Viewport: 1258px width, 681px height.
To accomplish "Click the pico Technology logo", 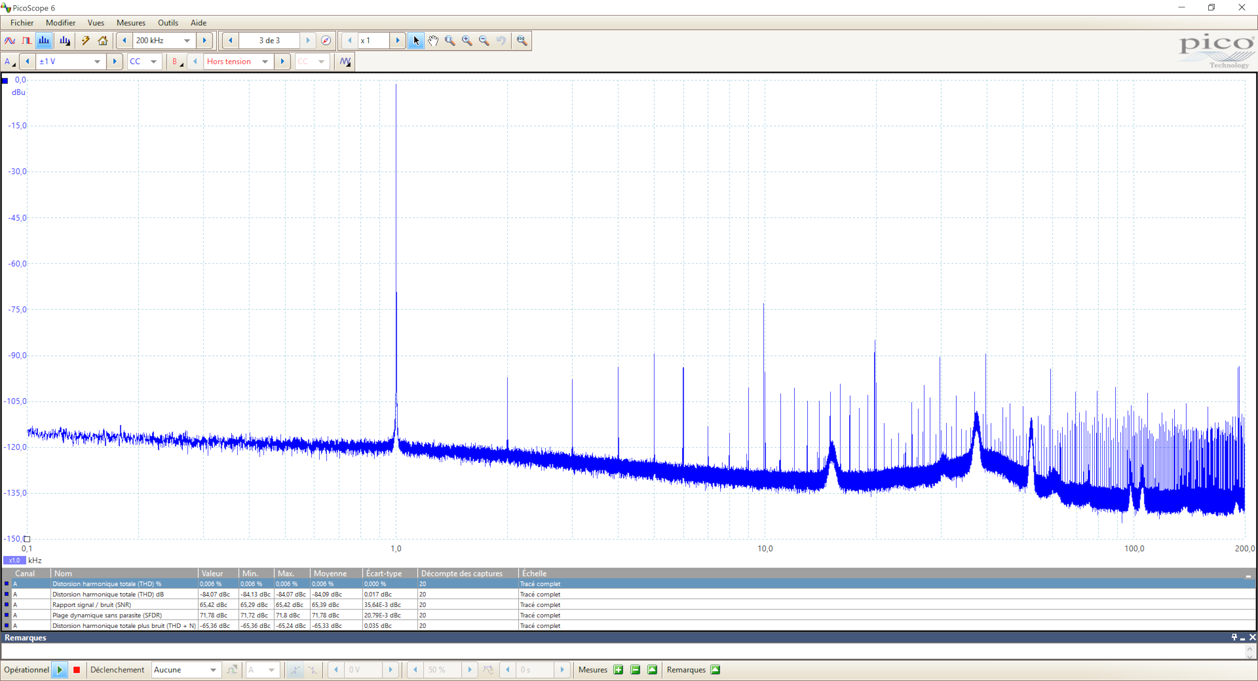I will (x=1215, y=51).
